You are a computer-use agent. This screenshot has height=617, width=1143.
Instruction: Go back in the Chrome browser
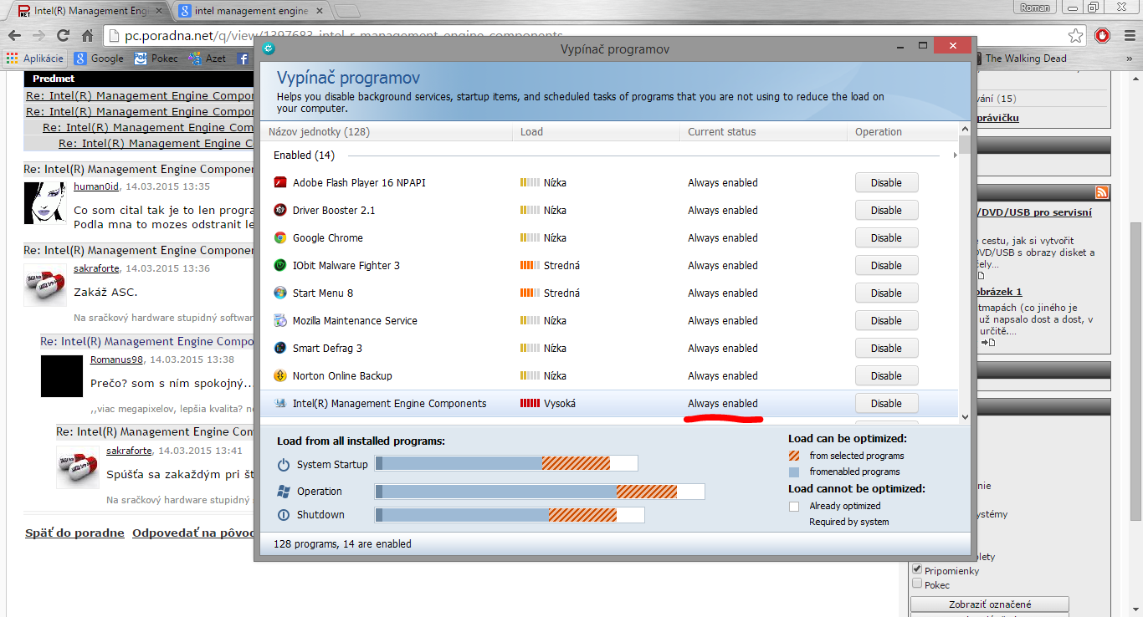click(x=14, y=36)
